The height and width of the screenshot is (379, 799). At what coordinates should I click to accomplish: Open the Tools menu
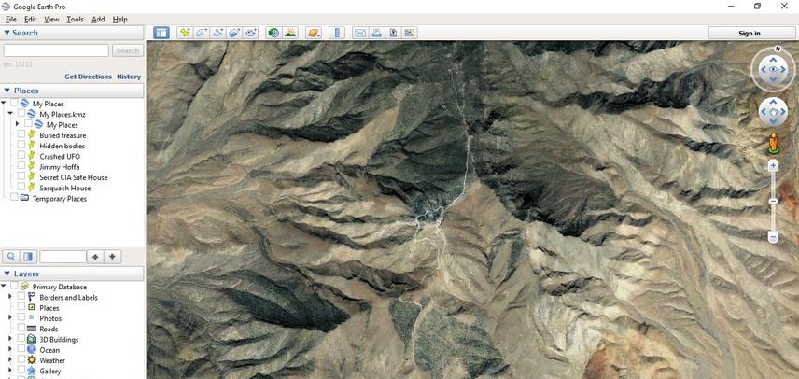(x=75, y=20)
